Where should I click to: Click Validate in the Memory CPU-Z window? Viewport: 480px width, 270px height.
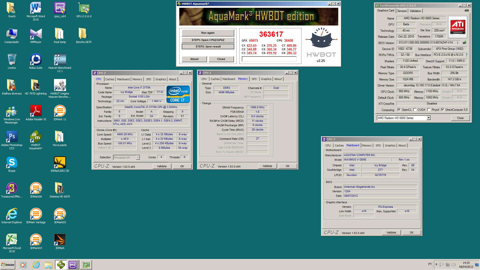[x=267, y=166]
